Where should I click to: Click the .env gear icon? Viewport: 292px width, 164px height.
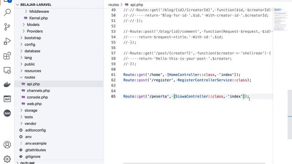[x=21, y=137]
